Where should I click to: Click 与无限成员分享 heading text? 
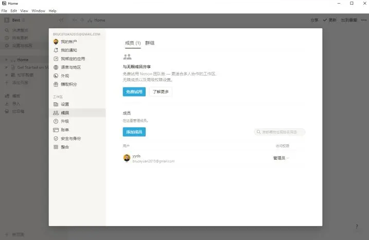[137, 67]
